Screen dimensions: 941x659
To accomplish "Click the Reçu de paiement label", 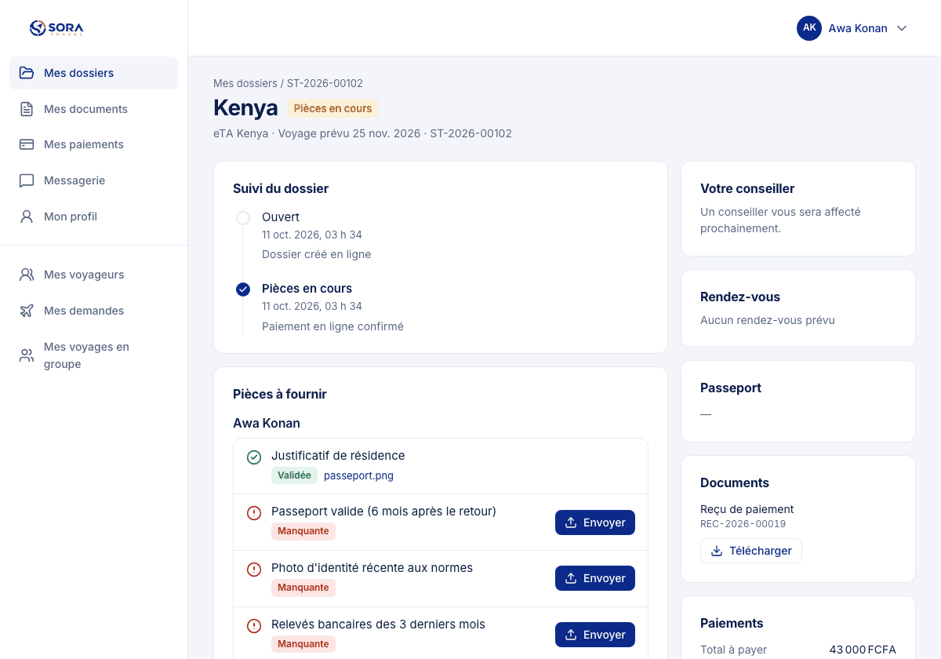I will pyautogui.click(x=747, y=509).
